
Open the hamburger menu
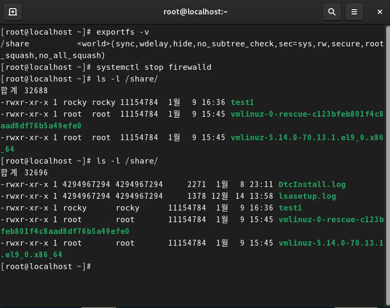point(354,12)
